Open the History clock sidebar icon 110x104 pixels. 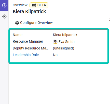pyautogui.click(x=4, y=16)
